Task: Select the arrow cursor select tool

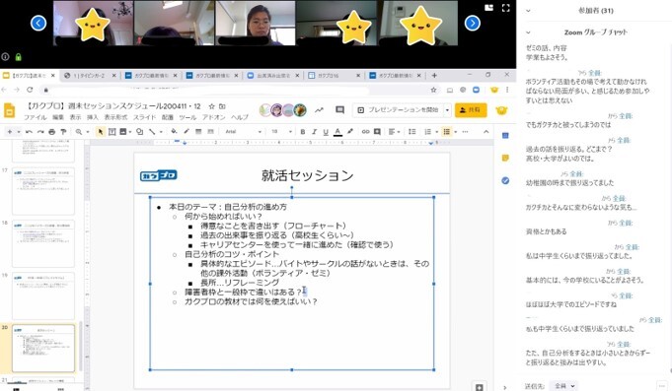Action: 101,132
